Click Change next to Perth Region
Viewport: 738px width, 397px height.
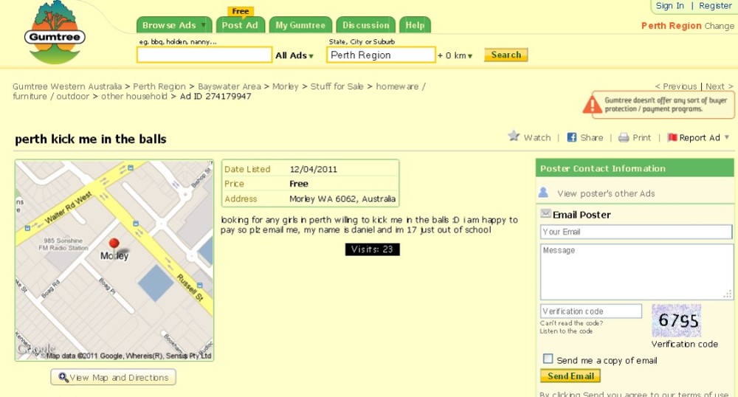(x=719, y=26)
